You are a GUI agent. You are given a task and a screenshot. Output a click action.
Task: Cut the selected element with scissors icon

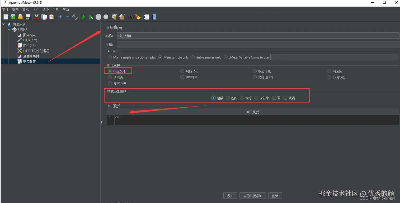(x=36, y=17)
